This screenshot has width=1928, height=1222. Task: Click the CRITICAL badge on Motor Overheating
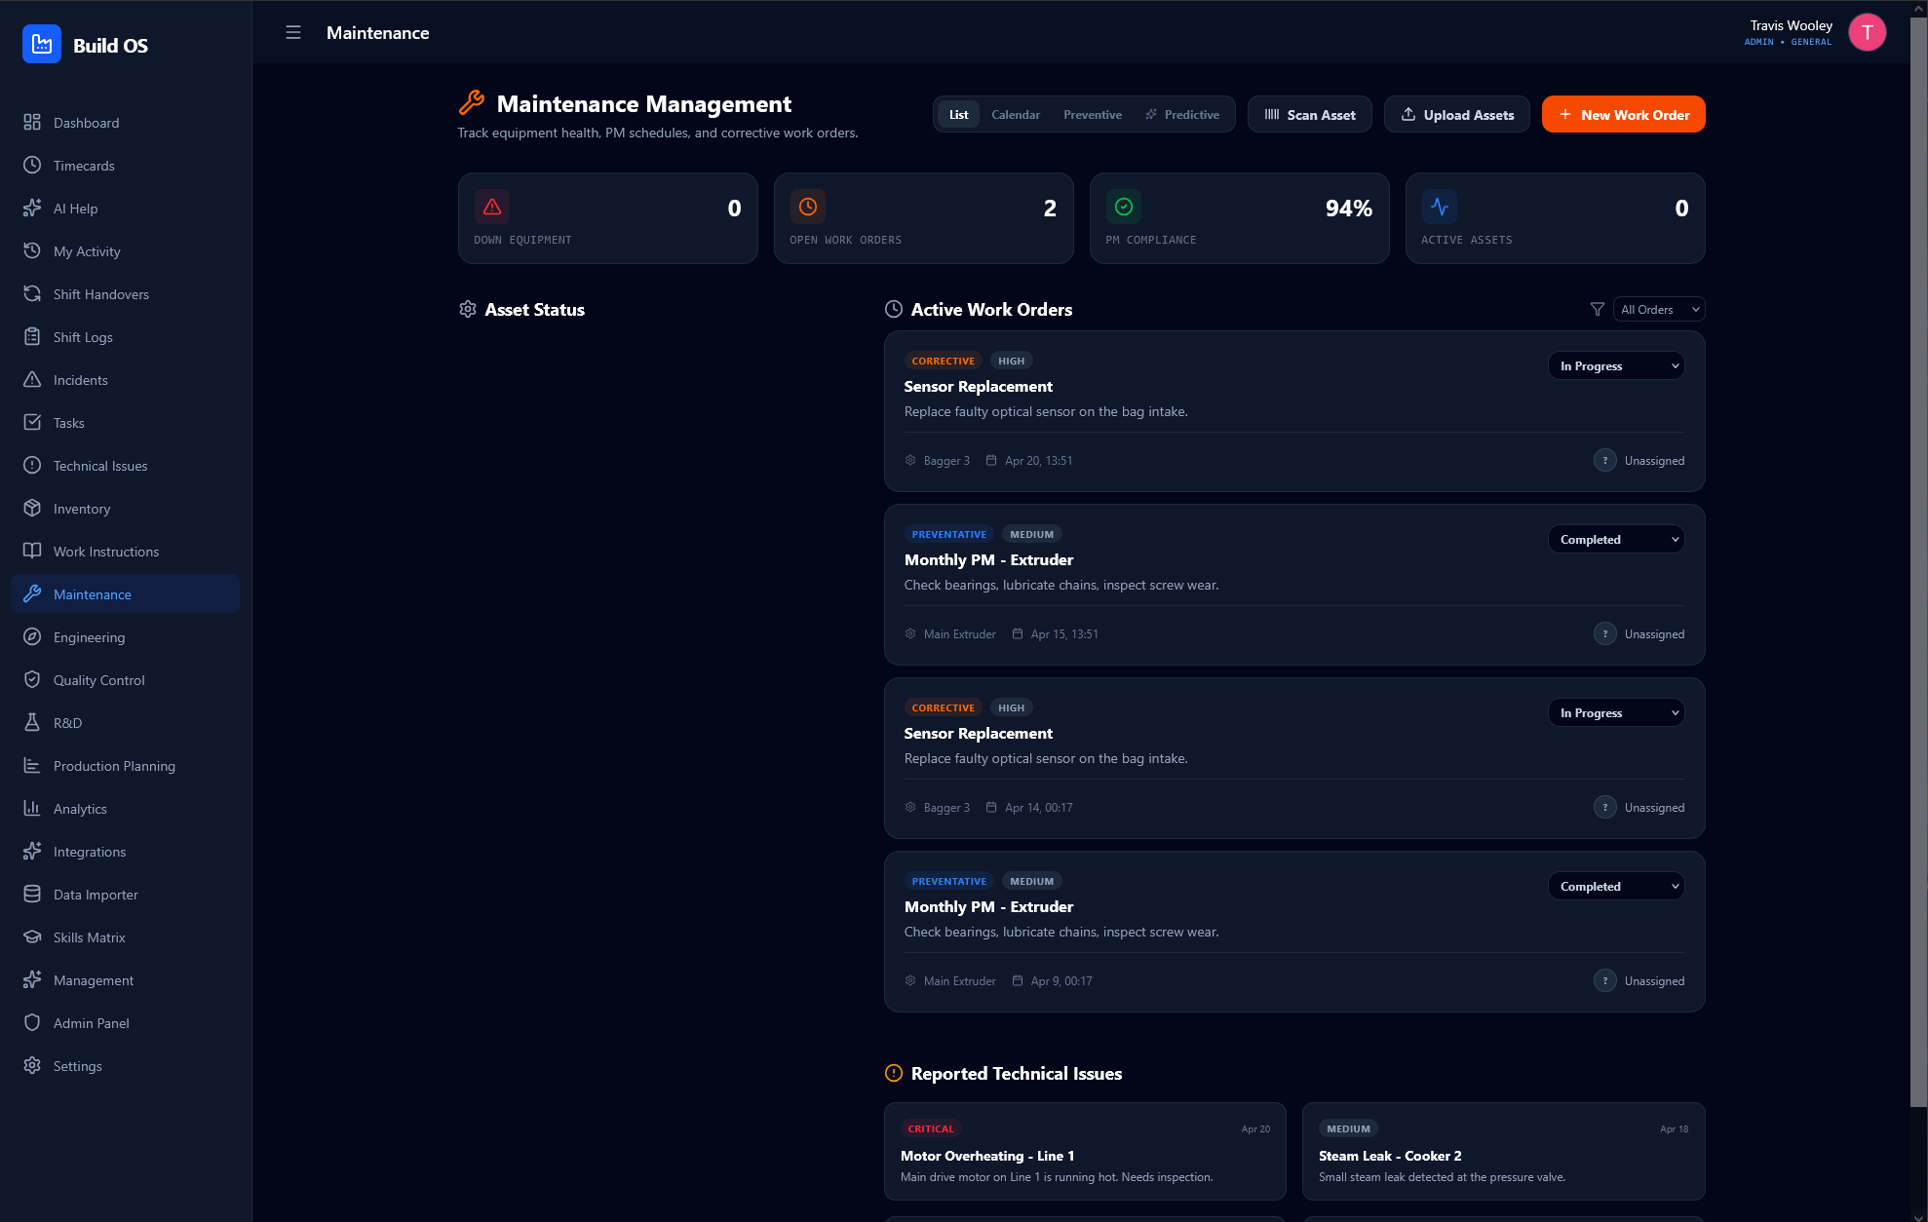pyautogui.click(x=931, y=1129)
